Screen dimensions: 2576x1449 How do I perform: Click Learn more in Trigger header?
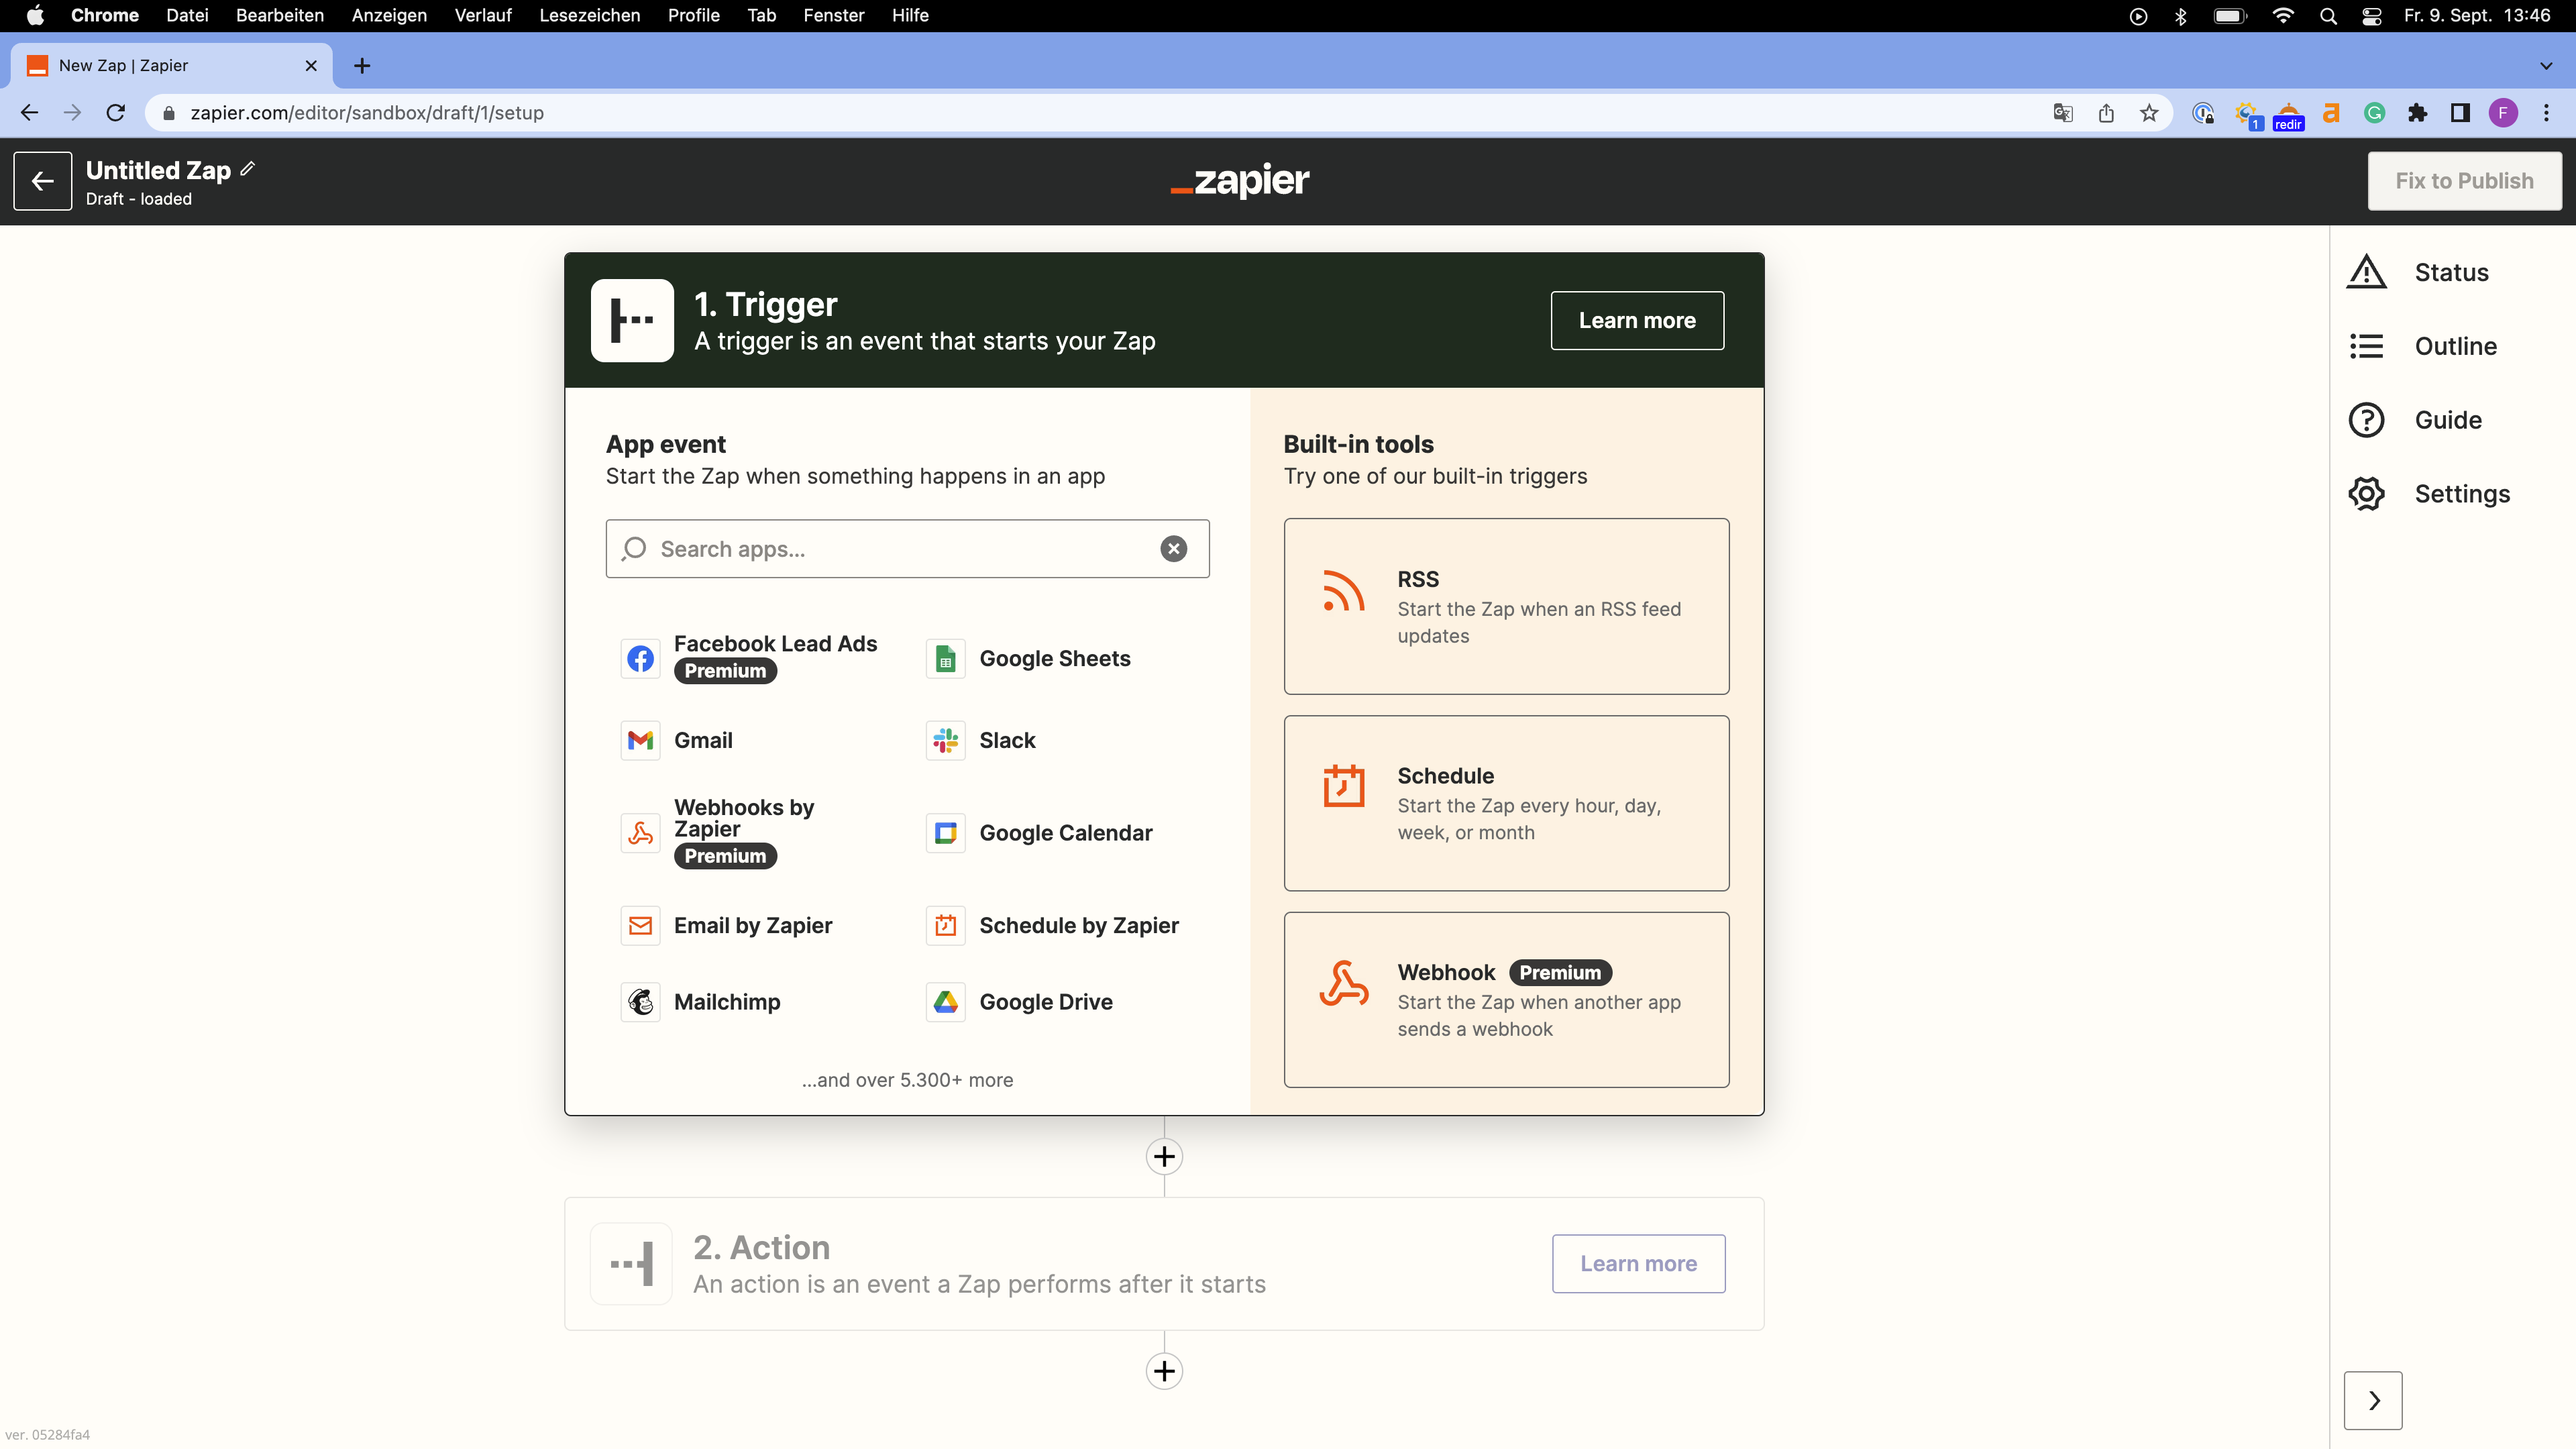[1636, 320]
